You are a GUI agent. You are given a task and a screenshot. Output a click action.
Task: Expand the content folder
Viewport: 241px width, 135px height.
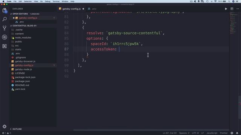(19, 34)
